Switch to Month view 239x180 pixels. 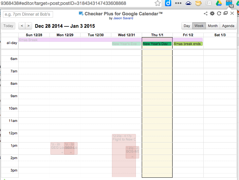click(x=213, y=26)
